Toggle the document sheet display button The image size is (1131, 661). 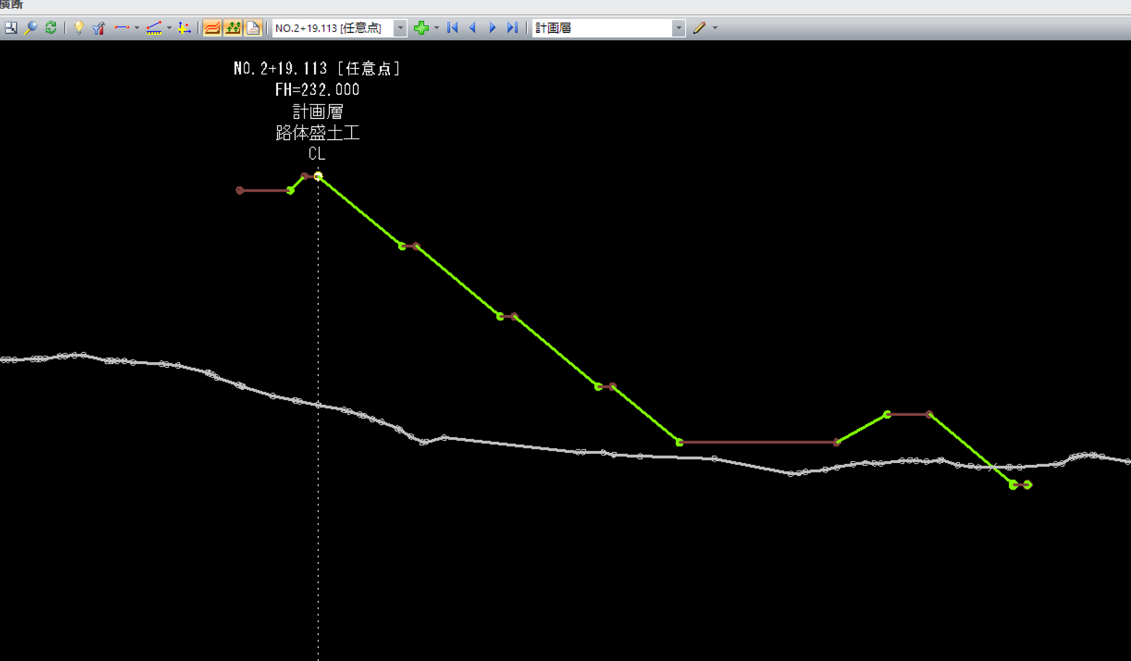click(253, 28)
